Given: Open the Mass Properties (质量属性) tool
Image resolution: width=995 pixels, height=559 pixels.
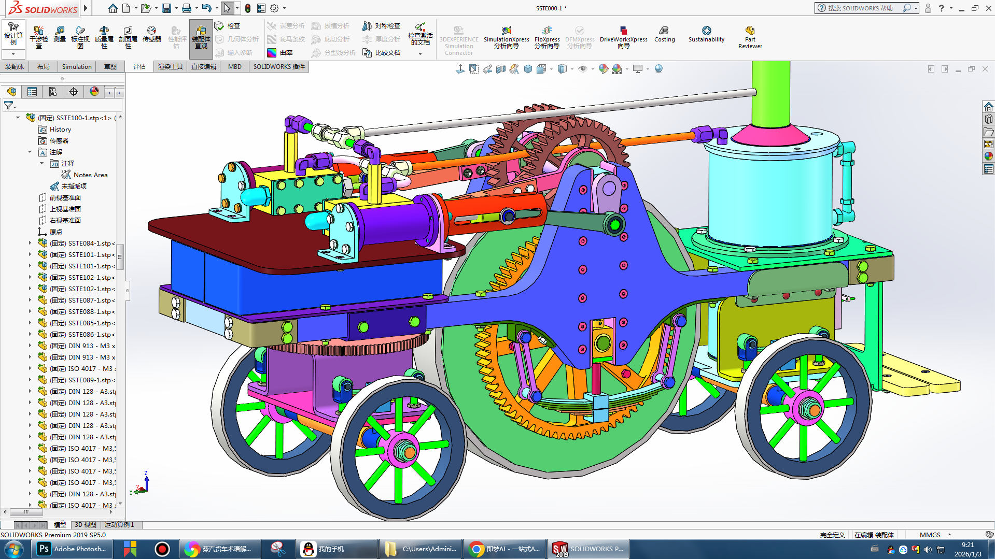Looking at the screenshot, I should (104, 37).
